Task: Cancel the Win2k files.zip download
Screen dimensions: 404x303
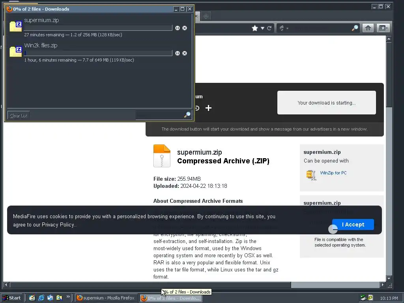Action: pos(185,53)
